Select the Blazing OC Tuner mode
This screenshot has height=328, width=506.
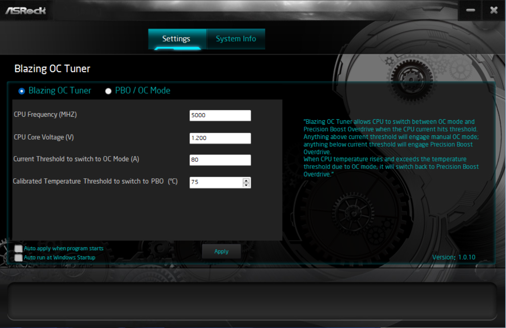pyautogui.click(x=22, y=91)
